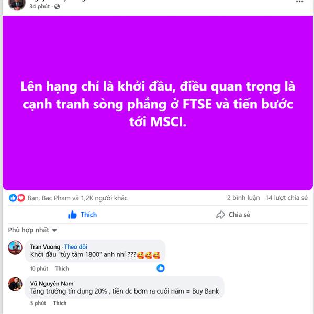
Task: Like Tran Vuong's comment via Thích
Action: click(62, 268)
